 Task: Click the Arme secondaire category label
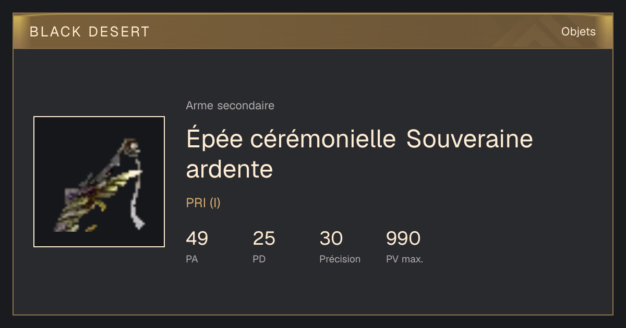(x=230, y=106)
